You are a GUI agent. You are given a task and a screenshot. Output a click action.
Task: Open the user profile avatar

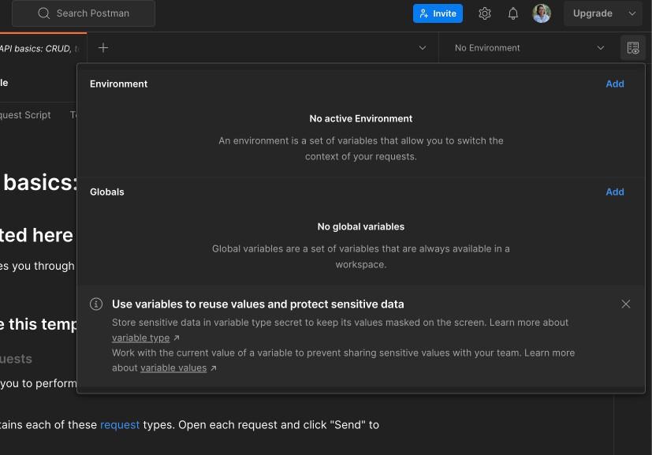click(542, 13)
